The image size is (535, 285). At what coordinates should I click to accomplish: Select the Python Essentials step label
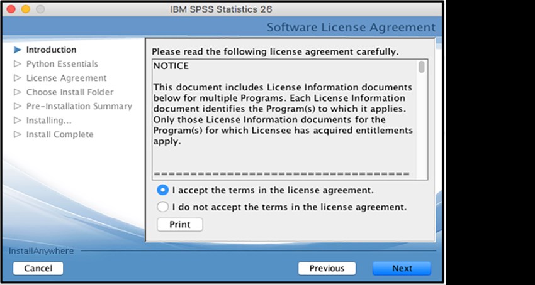[62, 64]
